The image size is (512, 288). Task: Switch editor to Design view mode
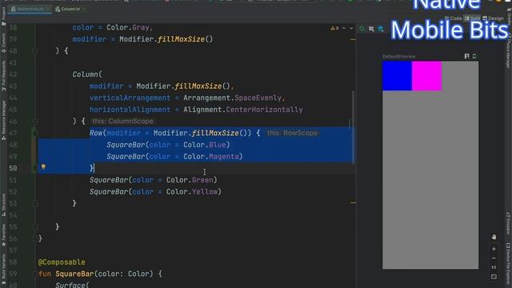click(493, 18)
